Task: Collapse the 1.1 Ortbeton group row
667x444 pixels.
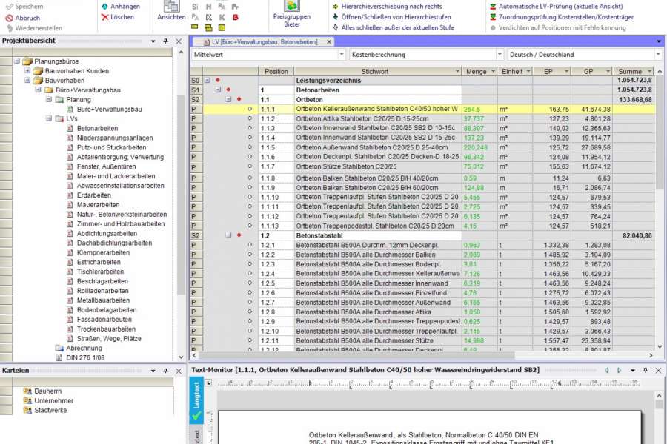Action: [228, 99]
